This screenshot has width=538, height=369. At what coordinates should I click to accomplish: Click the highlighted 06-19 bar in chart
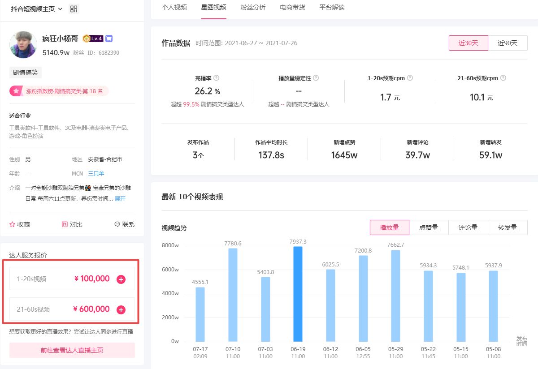298,294
